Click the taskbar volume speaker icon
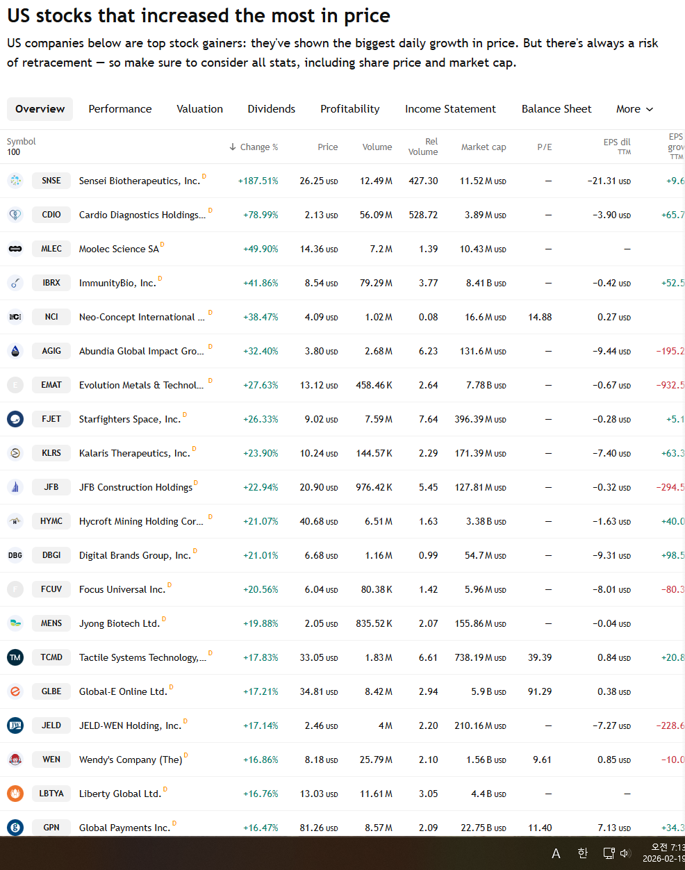The width and height of the screenshot is (685, 870). (x=625, y=853)
